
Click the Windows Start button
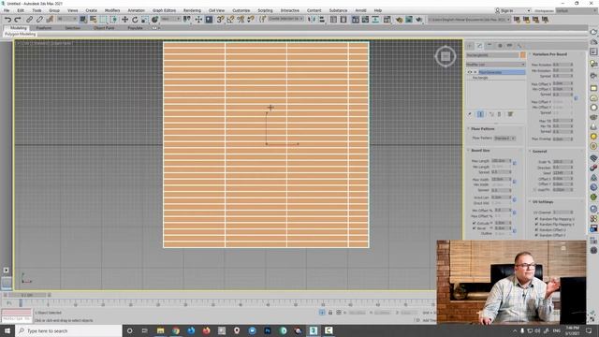(7, 330)
